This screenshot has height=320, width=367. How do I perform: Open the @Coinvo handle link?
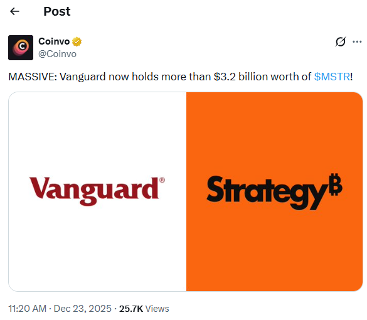coord(57,54)
